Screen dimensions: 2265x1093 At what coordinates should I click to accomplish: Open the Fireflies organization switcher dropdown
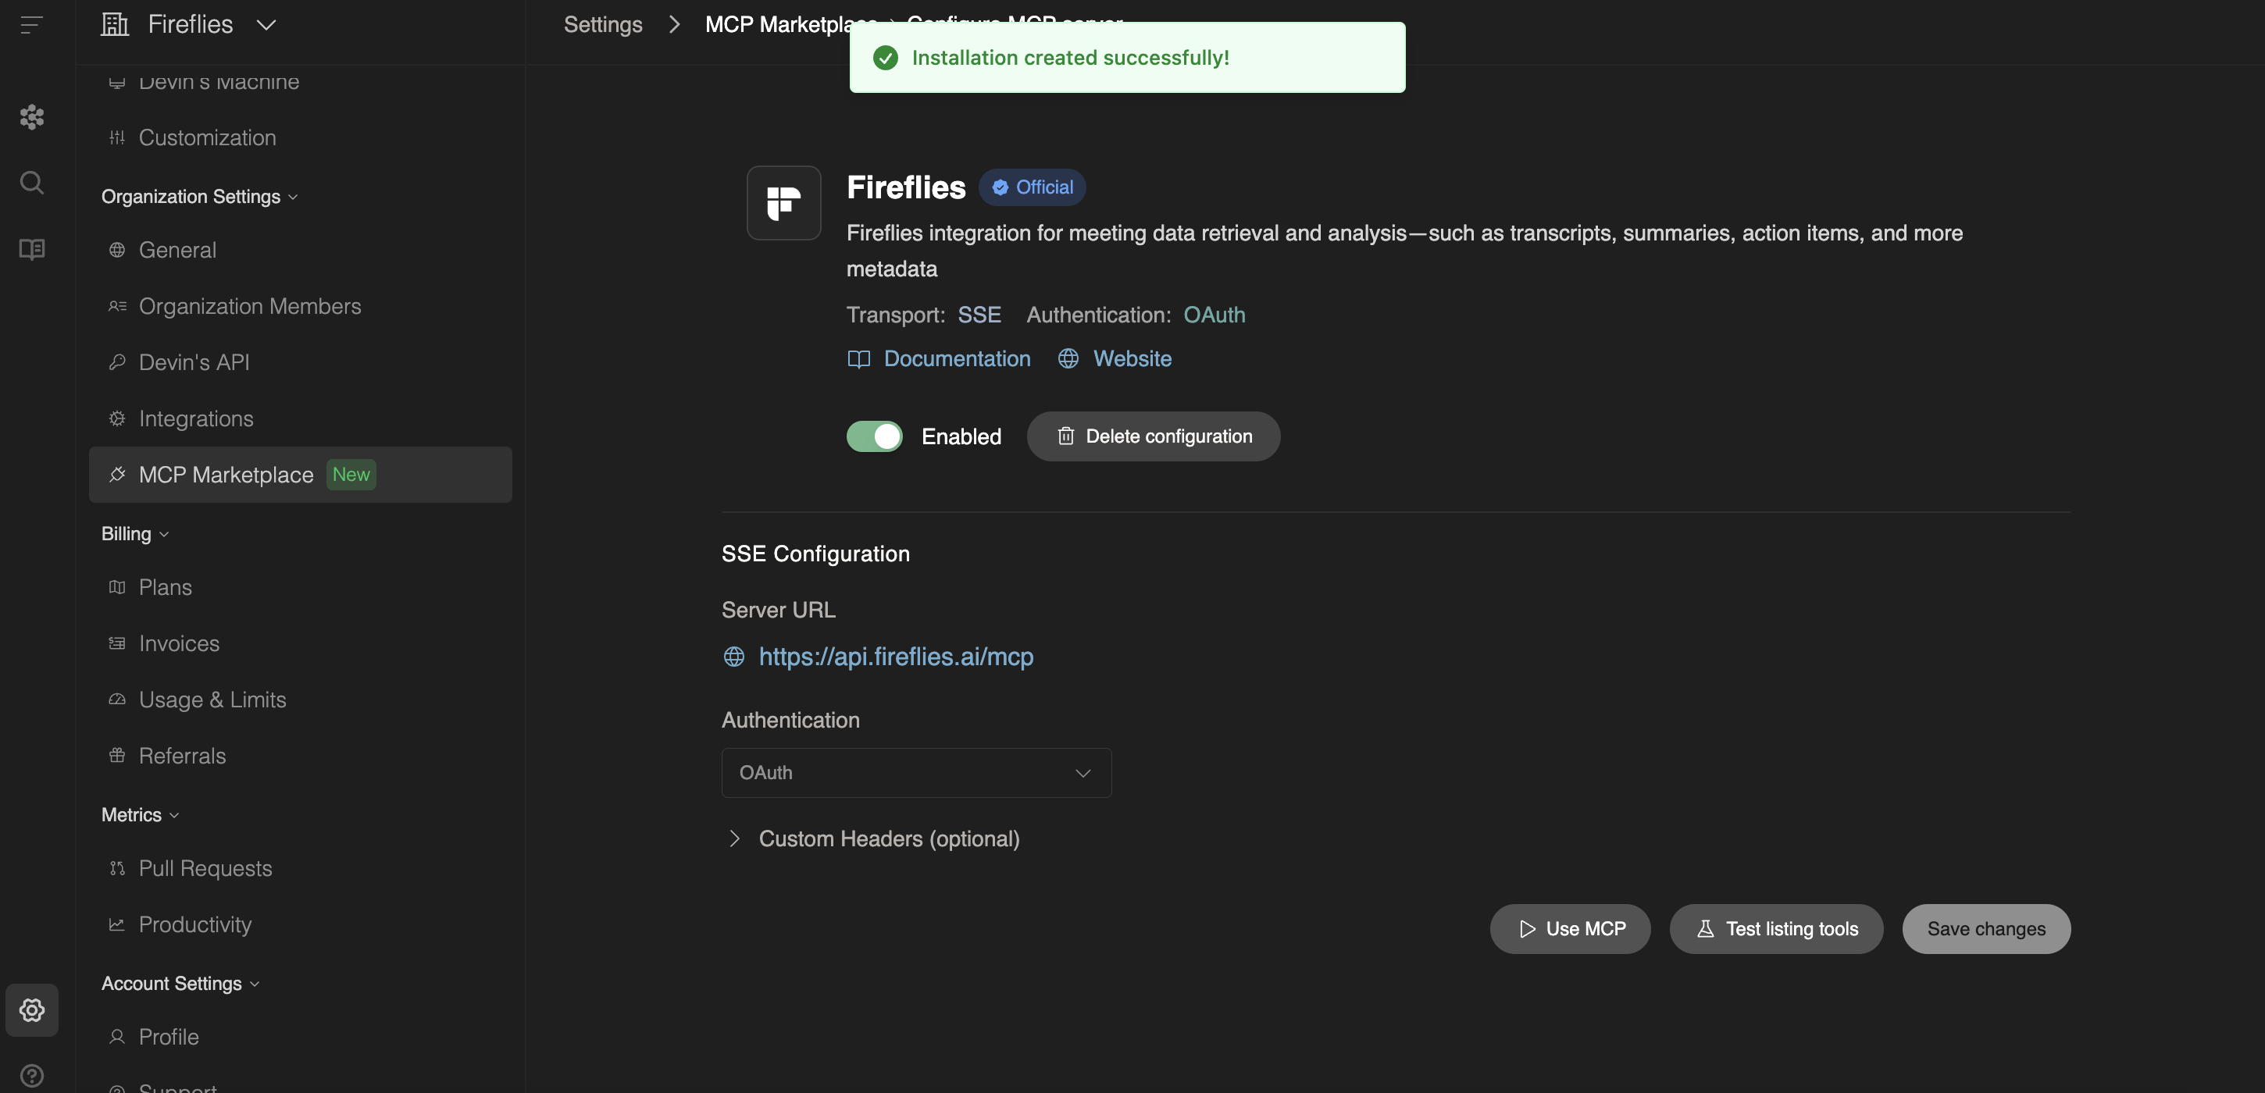(x=266, y=25)
